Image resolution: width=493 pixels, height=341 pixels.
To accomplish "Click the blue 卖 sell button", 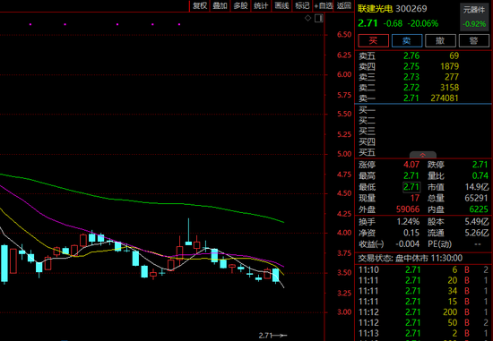I will (407, 40).
